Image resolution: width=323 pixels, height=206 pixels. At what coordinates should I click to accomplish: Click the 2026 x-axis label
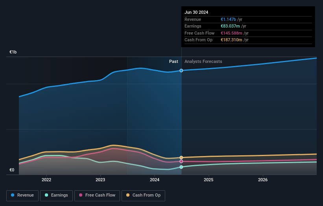tap(263, 180)
